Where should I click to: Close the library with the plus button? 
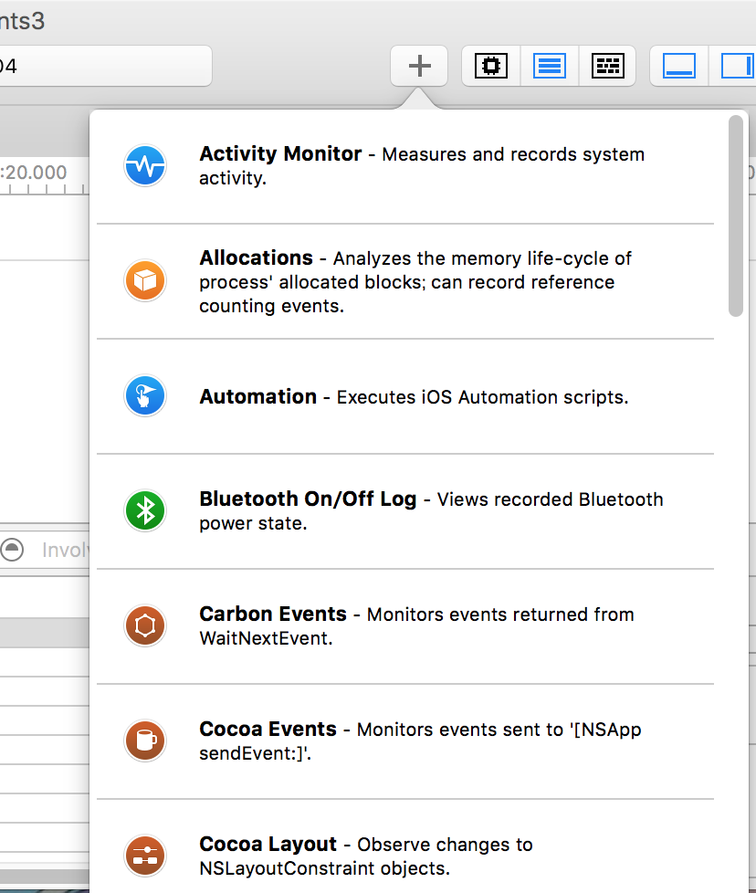419,66
